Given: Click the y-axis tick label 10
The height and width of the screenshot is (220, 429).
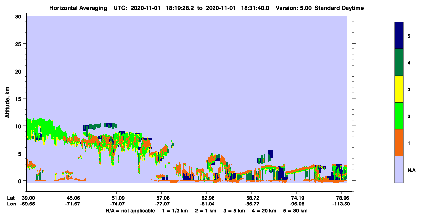Looking at the screenshot, I should (19, 126).
